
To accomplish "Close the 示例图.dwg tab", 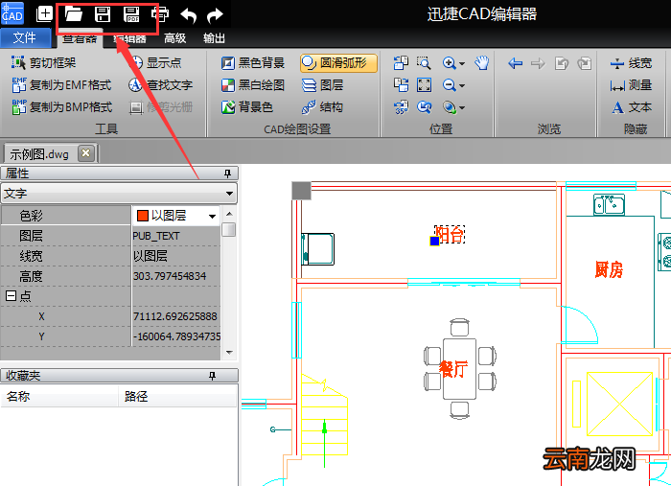I will 86,153.
